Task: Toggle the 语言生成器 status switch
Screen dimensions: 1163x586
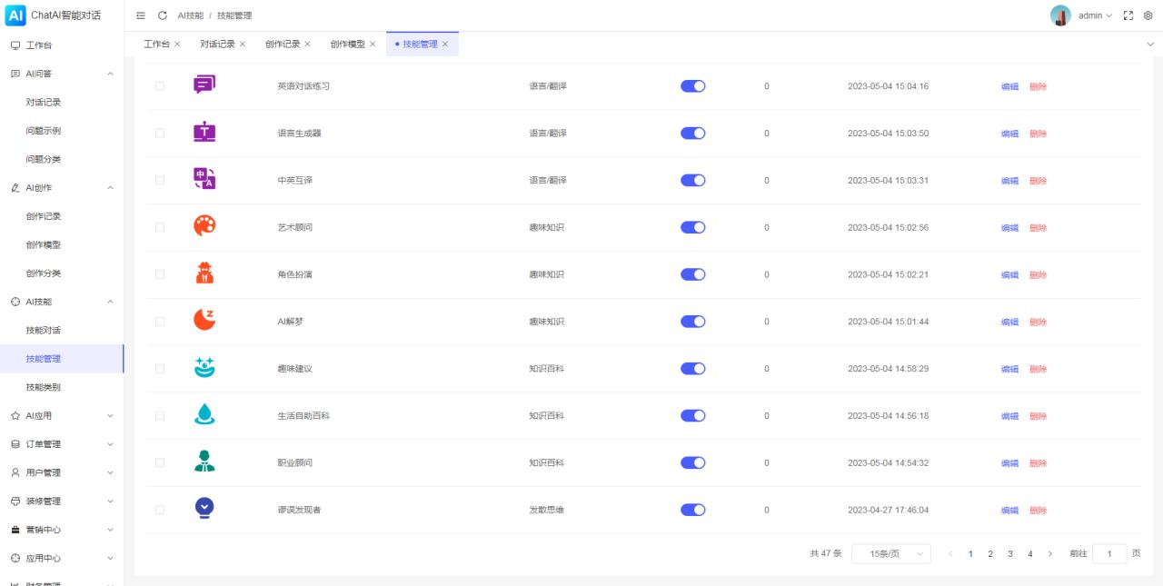Action: [x=693, y=133]
